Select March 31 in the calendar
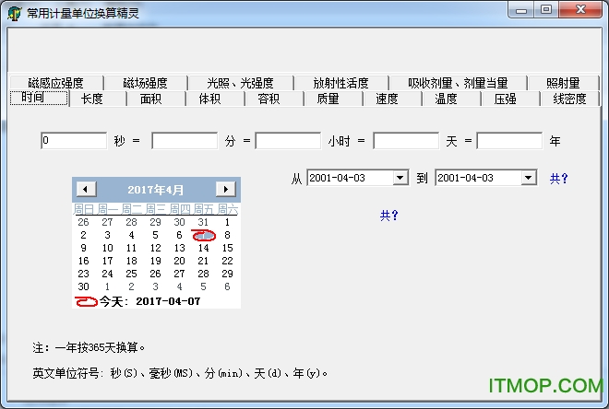This screenshot has width=609, height=409. tap(204, 222)
